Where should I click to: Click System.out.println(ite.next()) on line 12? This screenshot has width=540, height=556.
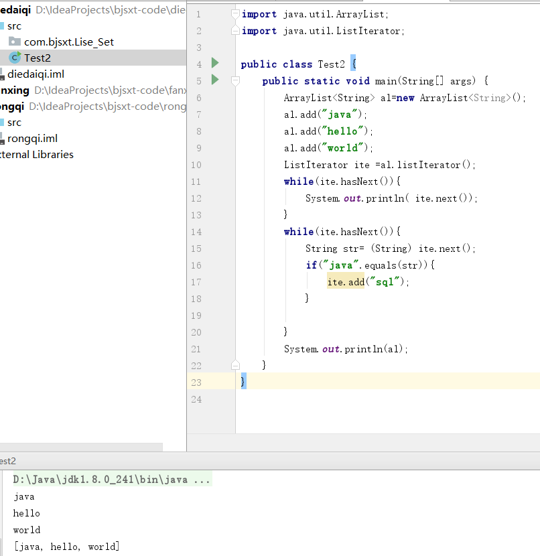point(391,198)
